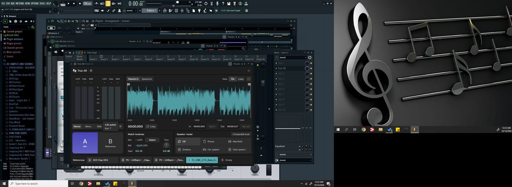Select the Phone speaker model
This screenshot has width=512, height=187.
pos(213,141)
